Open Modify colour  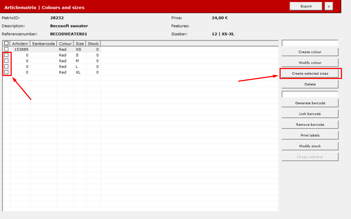tap(310, 63)
